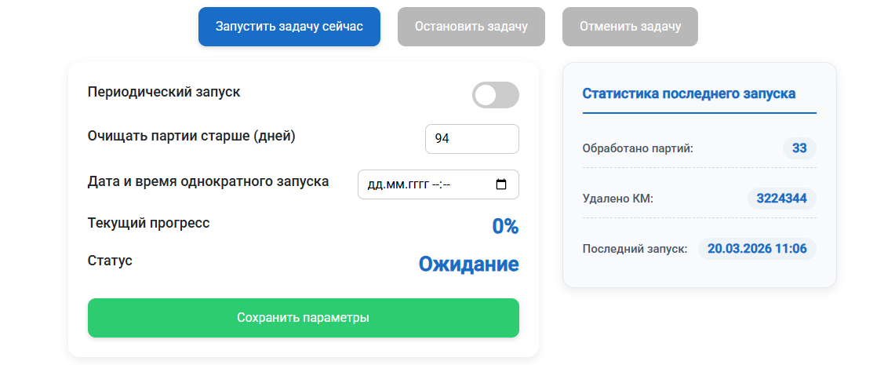
Task: Click the 'Периодический запуск' label
Action: (x=164, y=92)
